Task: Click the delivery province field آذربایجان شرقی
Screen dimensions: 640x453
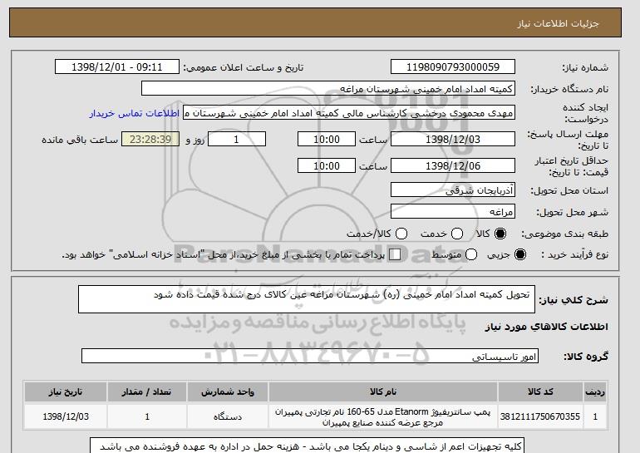Action: 453,190
